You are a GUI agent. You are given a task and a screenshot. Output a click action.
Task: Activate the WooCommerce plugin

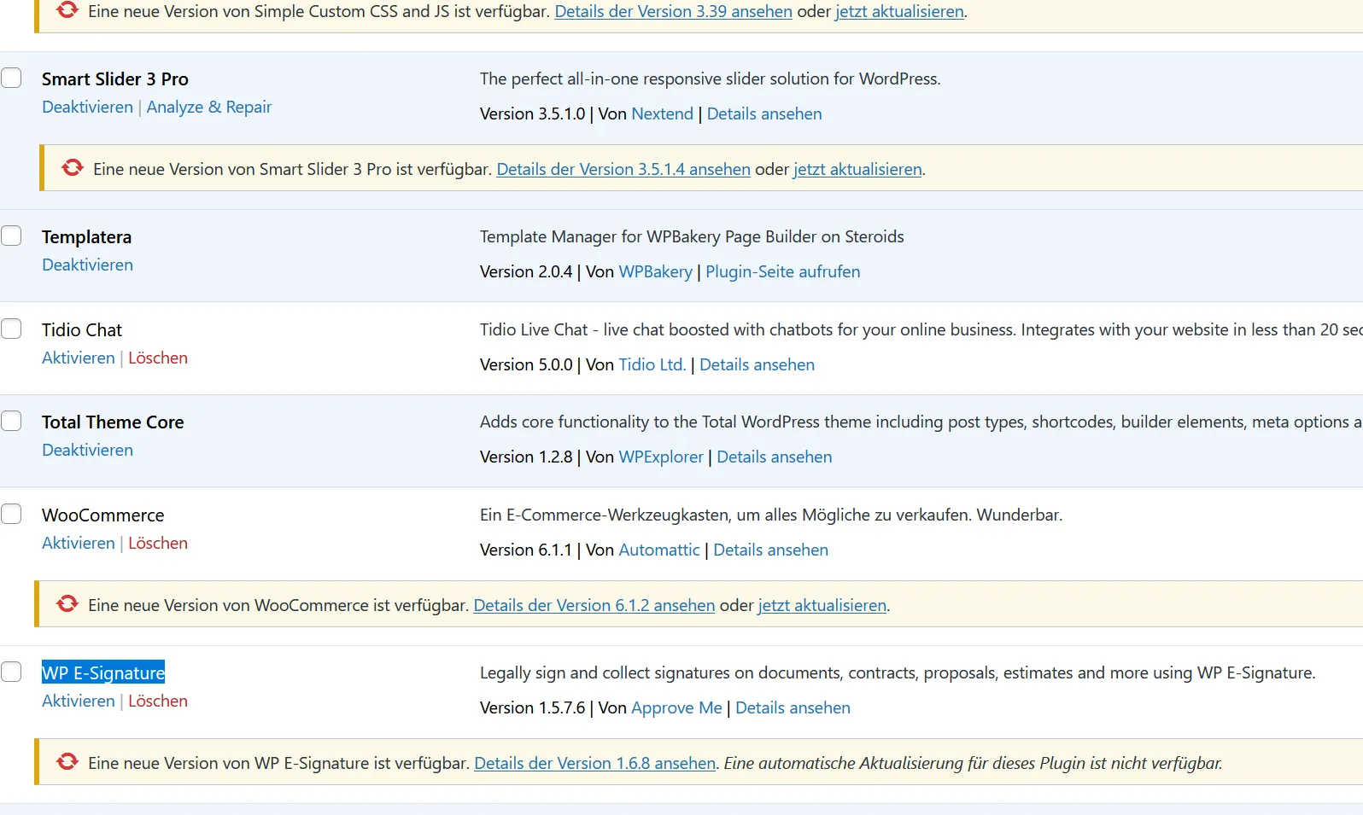(79, 543)
